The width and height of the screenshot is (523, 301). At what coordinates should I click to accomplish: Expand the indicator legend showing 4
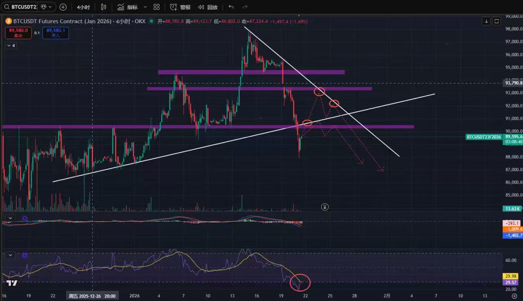coord(11,46)
